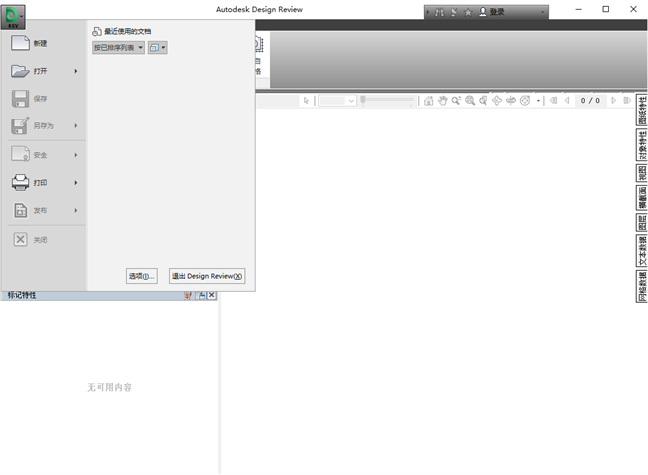Expand the submenu arrow beside 打开
This screenshot has width=648, height=475.
[x=76, y=71]
